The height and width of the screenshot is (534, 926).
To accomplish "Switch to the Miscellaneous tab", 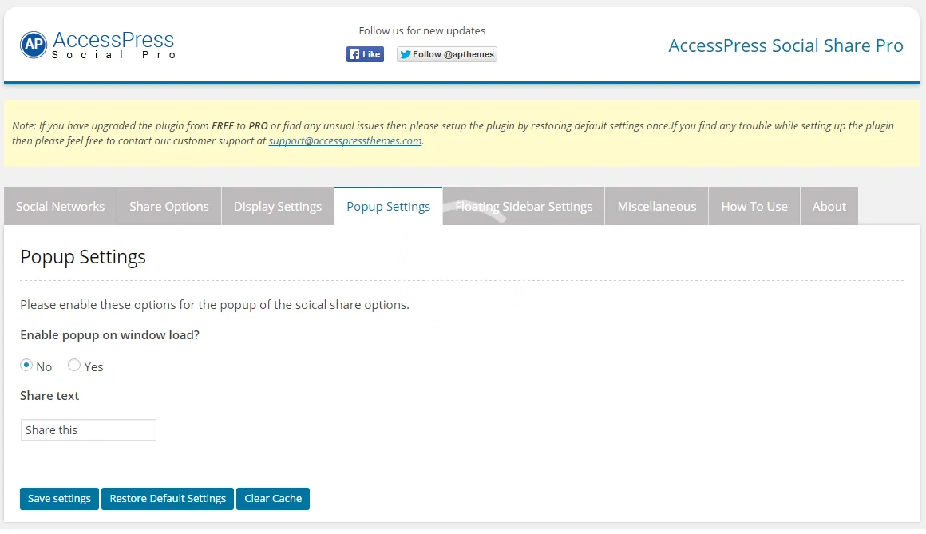I will (x=657, y=206).
